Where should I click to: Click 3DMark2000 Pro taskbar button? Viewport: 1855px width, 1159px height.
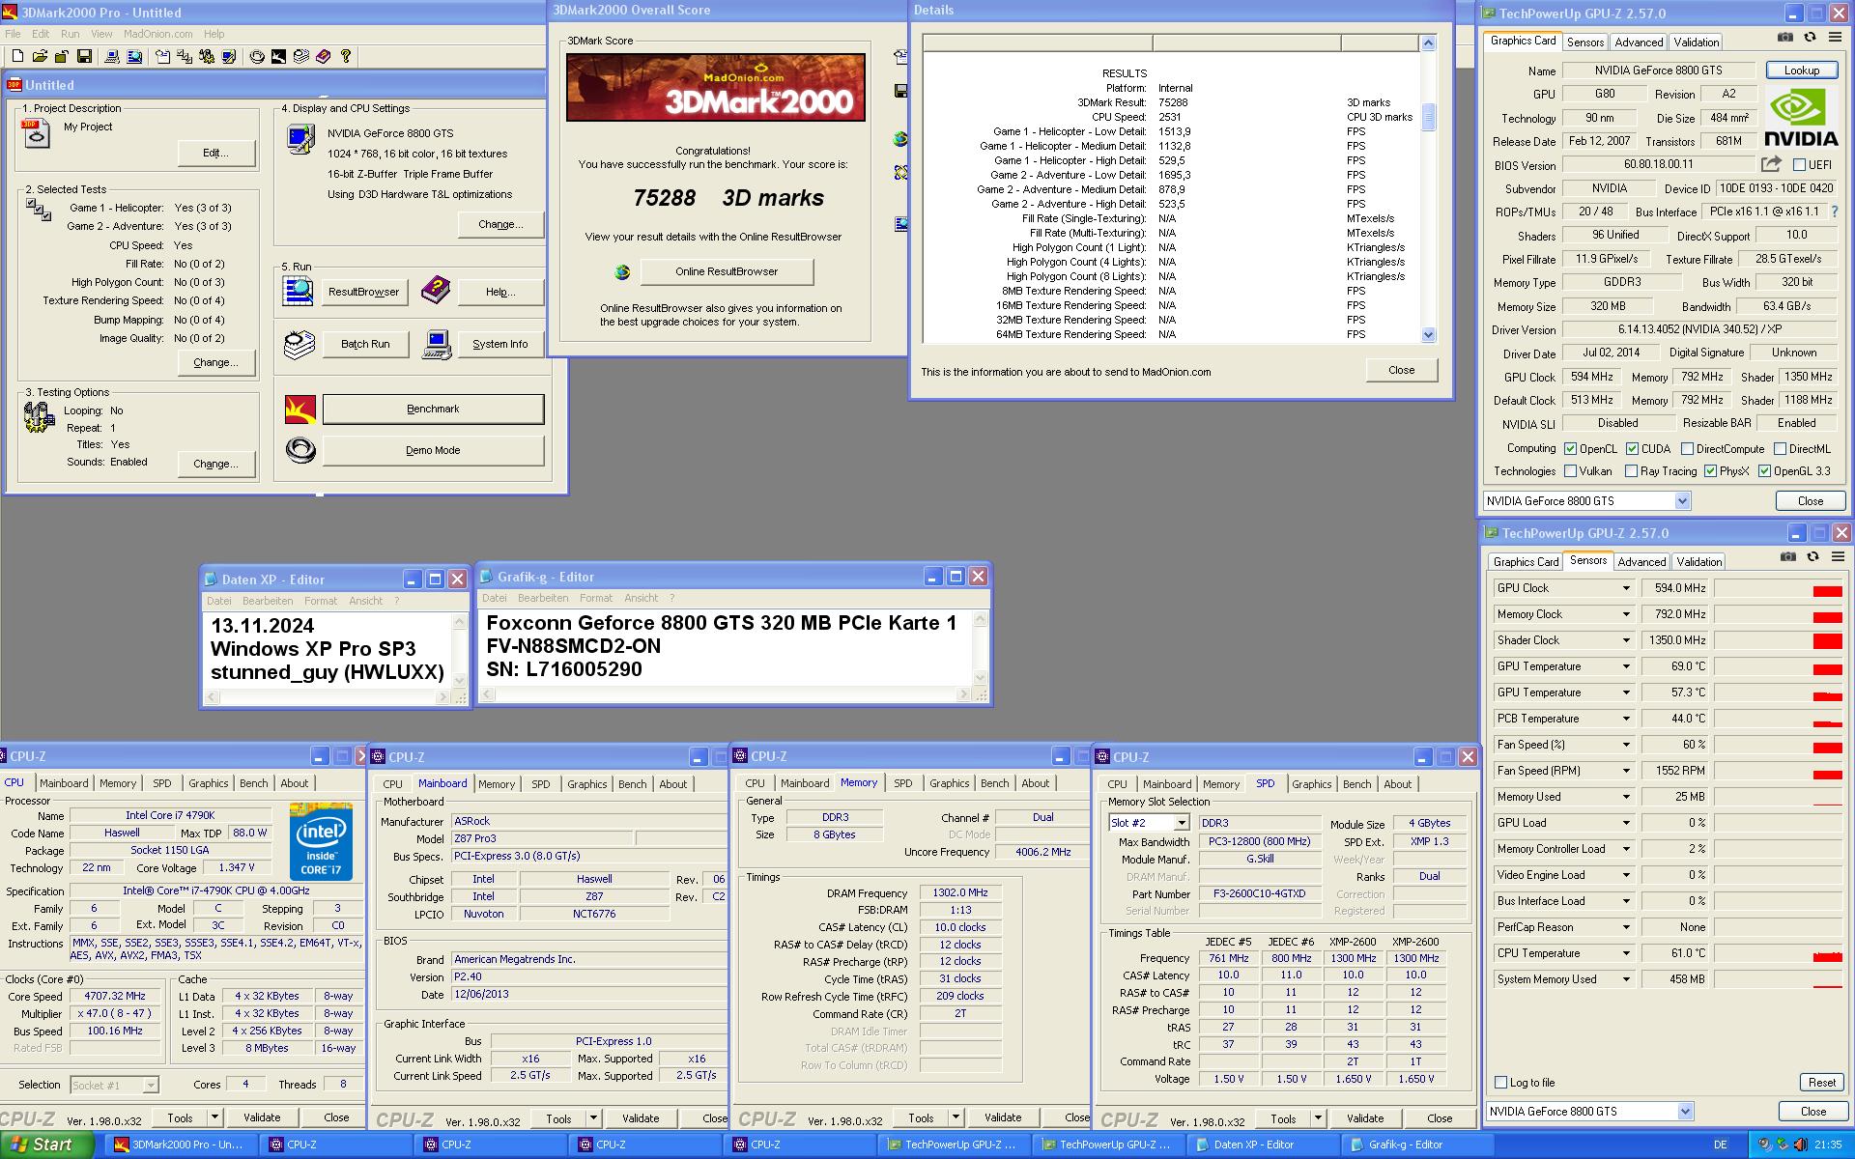[179, 1145]
